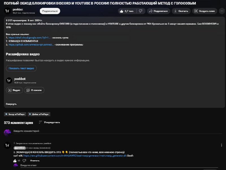Click the Скачать download button
The image size is (226, 170).
pyautogui.click(x=181, y=11)
